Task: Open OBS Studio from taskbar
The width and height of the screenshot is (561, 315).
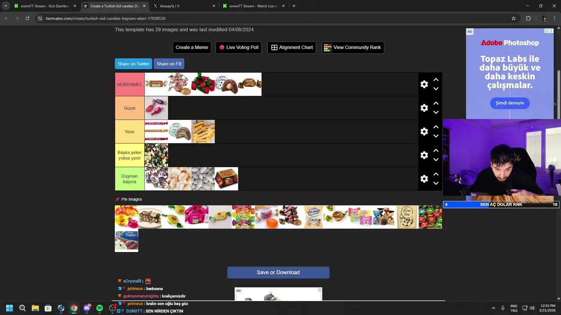Action: [x=112, y=308]
